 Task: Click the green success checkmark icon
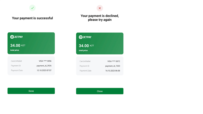pos(32,8)
